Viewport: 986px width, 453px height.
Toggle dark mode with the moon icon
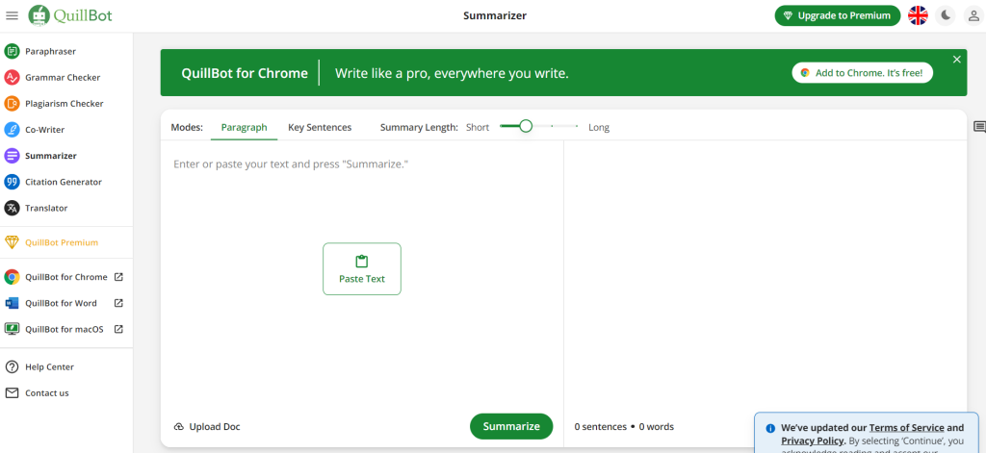click(946, 15)
